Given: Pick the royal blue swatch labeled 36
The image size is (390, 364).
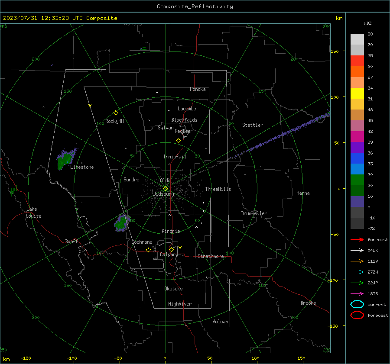Looking at the screenshot, I should [357, 158].
